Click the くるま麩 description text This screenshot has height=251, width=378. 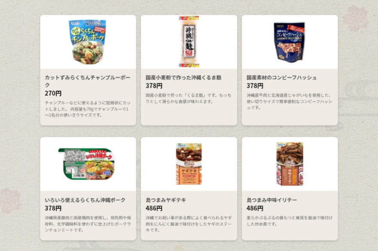point(189,99)
